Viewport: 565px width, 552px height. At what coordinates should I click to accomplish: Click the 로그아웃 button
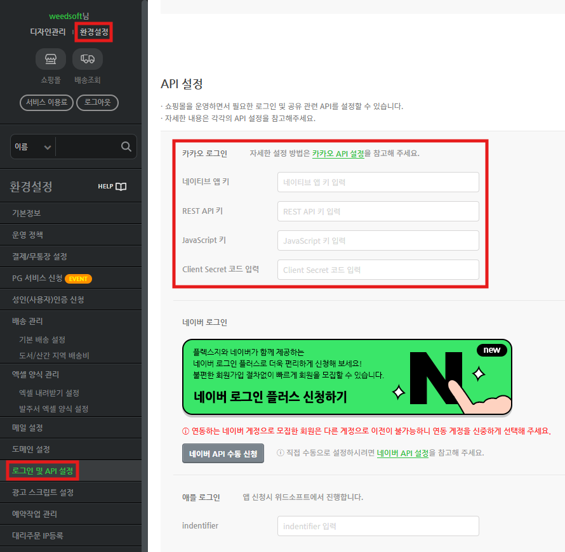click(x=97, y=103)
